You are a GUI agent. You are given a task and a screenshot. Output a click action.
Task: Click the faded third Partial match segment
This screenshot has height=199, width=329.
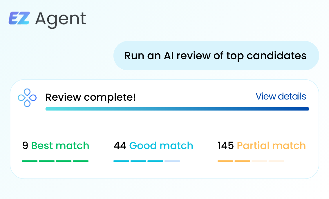(x=259, y=161)
